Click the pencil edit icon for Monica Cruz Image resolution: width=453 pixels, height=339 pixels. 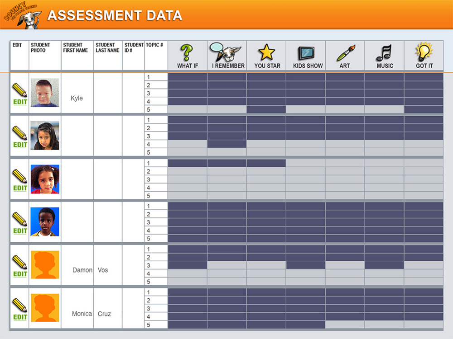pos(19,305)
